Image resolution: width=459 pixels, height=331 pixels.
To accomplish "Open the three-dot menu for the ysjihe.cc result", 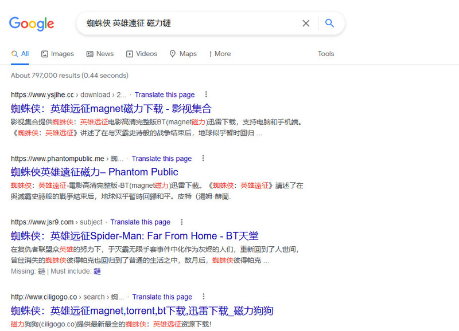I will coord(206,94).
